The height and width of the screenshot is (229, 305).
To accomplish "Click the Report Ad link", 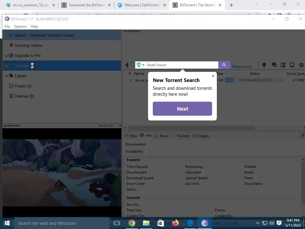I will point(106,126).
